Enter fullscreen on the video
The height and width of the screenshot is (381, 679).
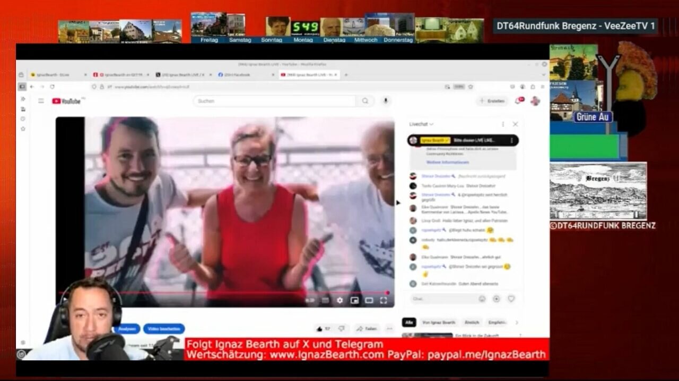tap(383, 300)
